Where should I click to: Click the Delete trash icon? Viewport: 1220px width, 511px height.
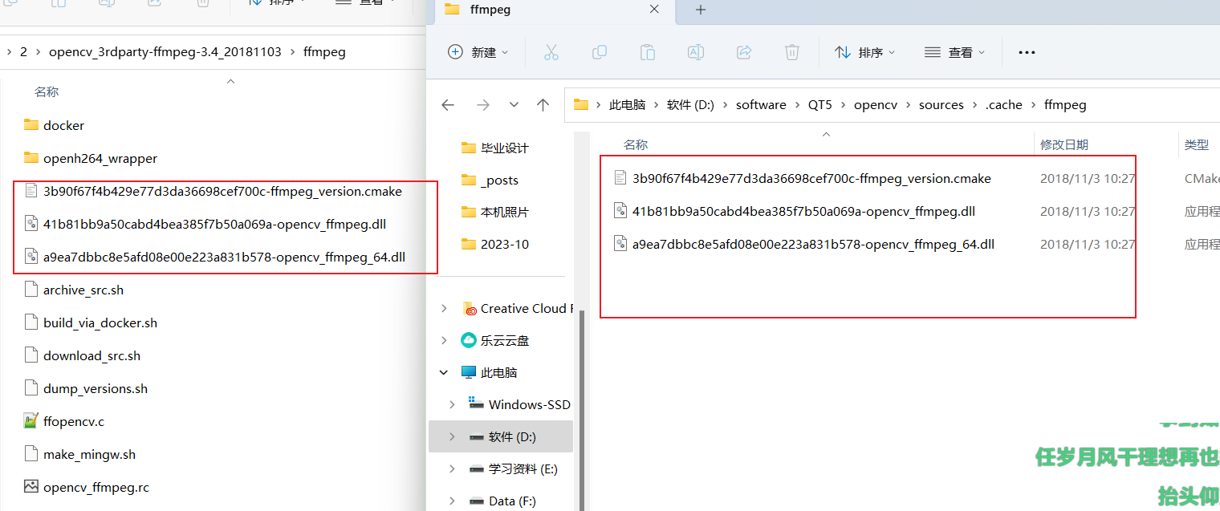(x=791, y=52)
